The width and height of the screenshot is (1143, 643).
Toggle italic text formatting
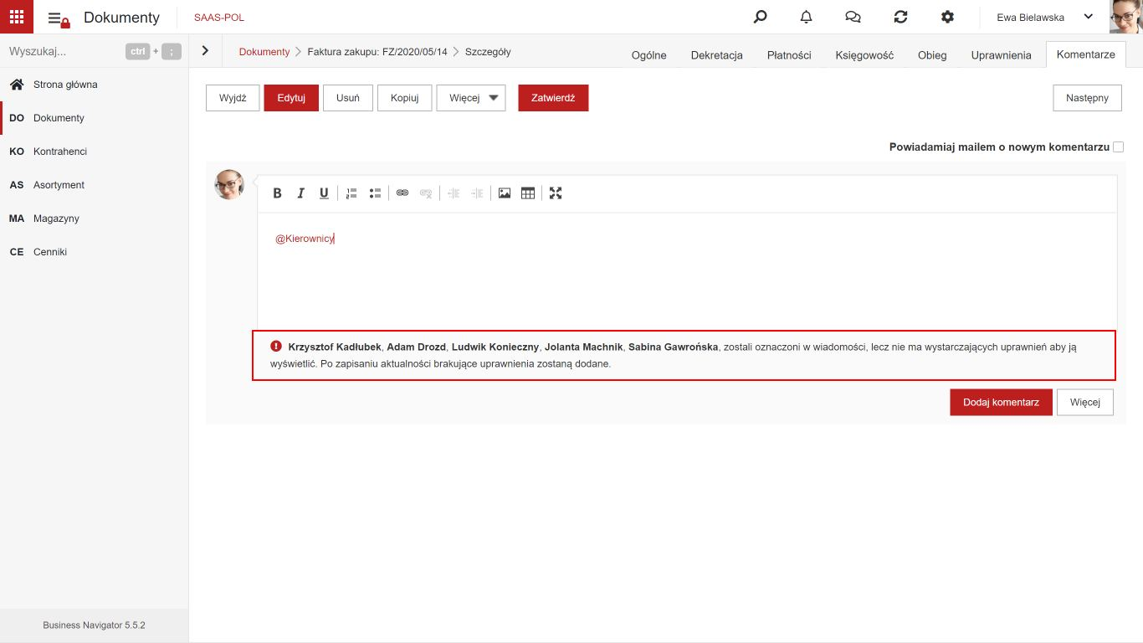click(x=301, y=193)
